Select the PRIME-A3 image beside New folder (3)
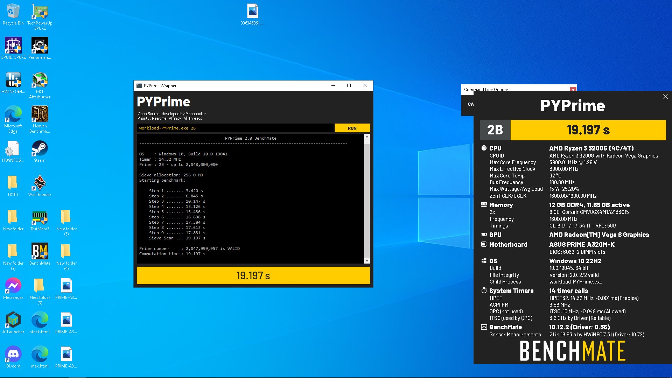Image resolution: width=672 pixels, height=378 pixels. (x=66, y=288)
